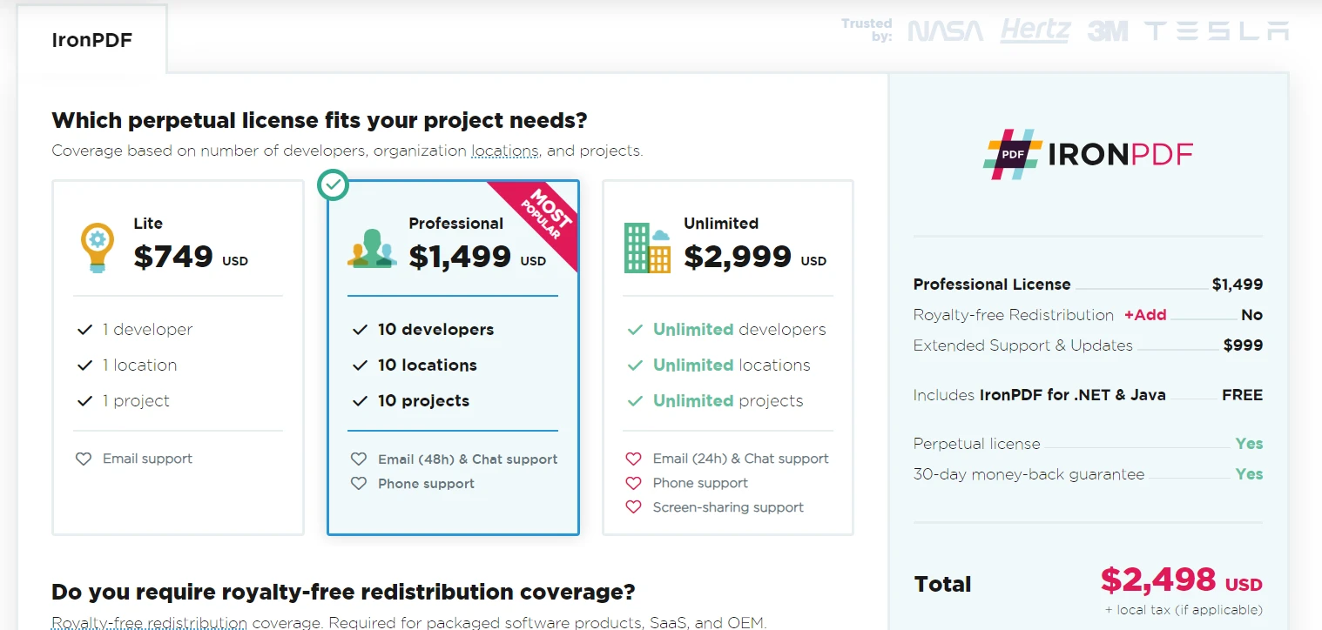Viewport: 1322px width, 630px height.
Task: Add Royalty-free Redistribution via +Add link
Action: point(1145,315)
